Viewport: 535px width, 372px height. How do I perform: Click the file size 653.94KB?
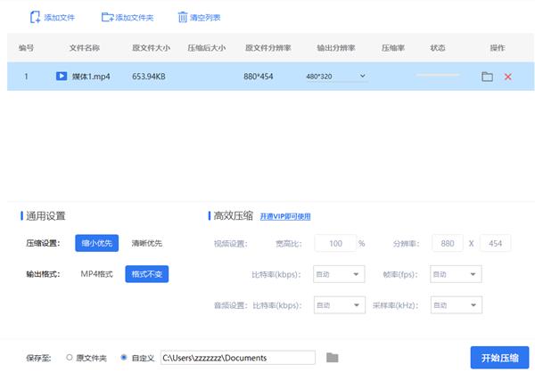[x=149, y=77]
